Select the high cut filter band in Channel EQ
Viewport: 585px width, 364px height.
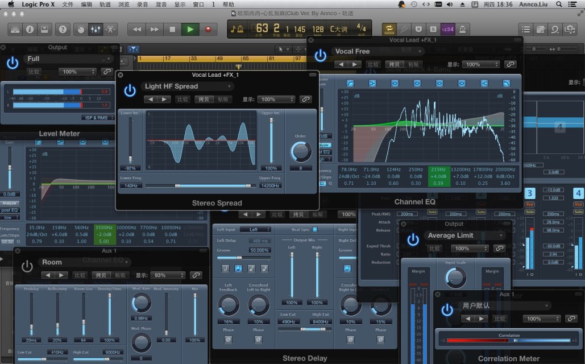pos(505,84)
